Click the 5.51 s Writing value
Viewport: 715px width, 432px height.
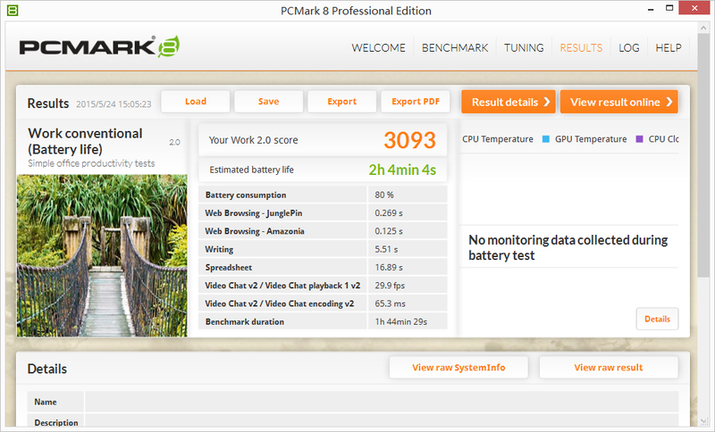click(x=386, y=249)
